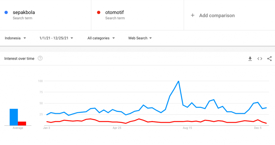Click the red average bar

(22, 124)
